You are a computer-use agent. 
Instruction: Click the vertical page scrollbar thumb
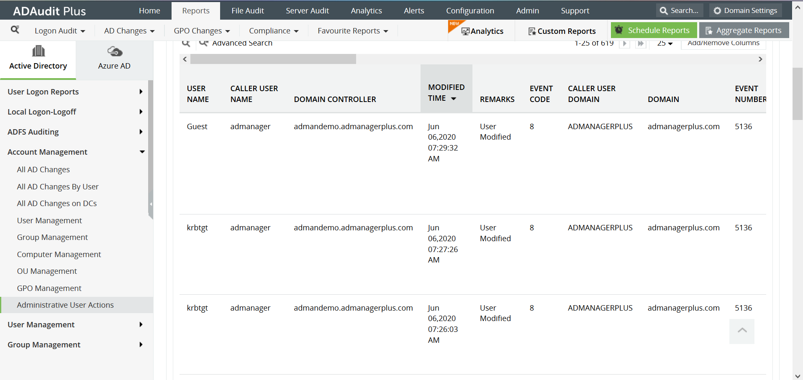[x=798, y=94]
